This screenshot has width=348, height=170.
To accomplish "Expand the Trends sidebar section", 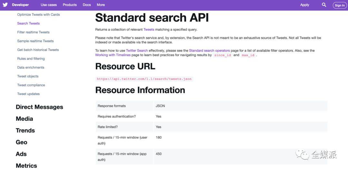I will [25, 131].
